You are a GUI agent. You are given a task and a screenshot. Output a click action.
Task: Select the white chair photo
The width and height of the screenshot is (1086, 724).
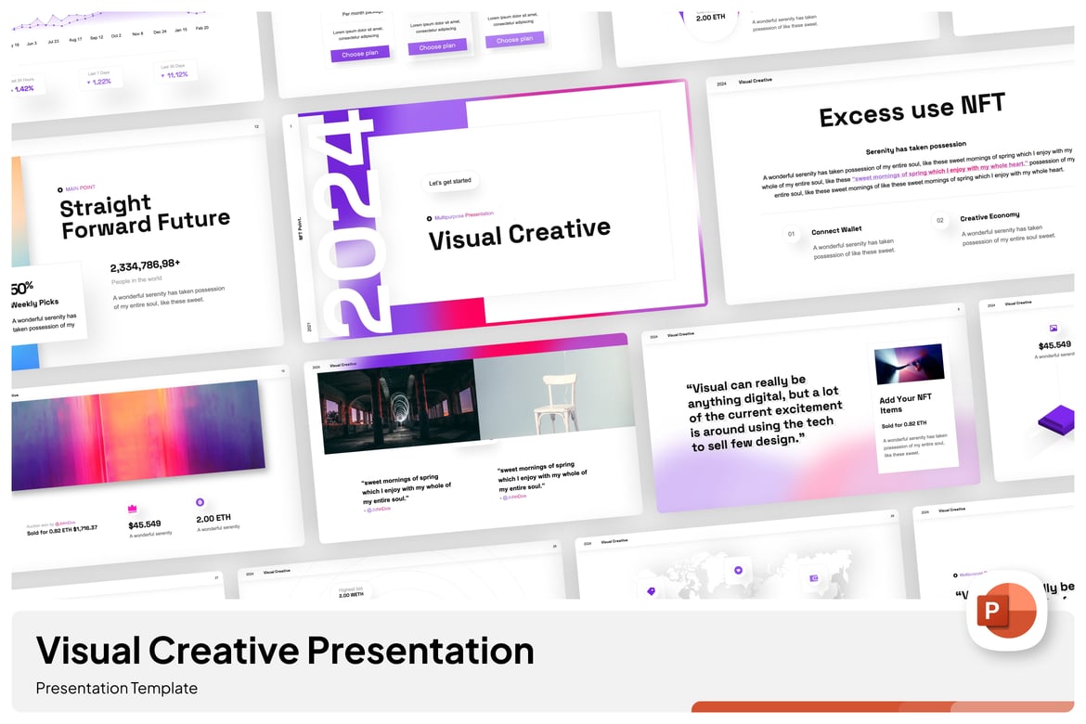click(x=554, y=394)
